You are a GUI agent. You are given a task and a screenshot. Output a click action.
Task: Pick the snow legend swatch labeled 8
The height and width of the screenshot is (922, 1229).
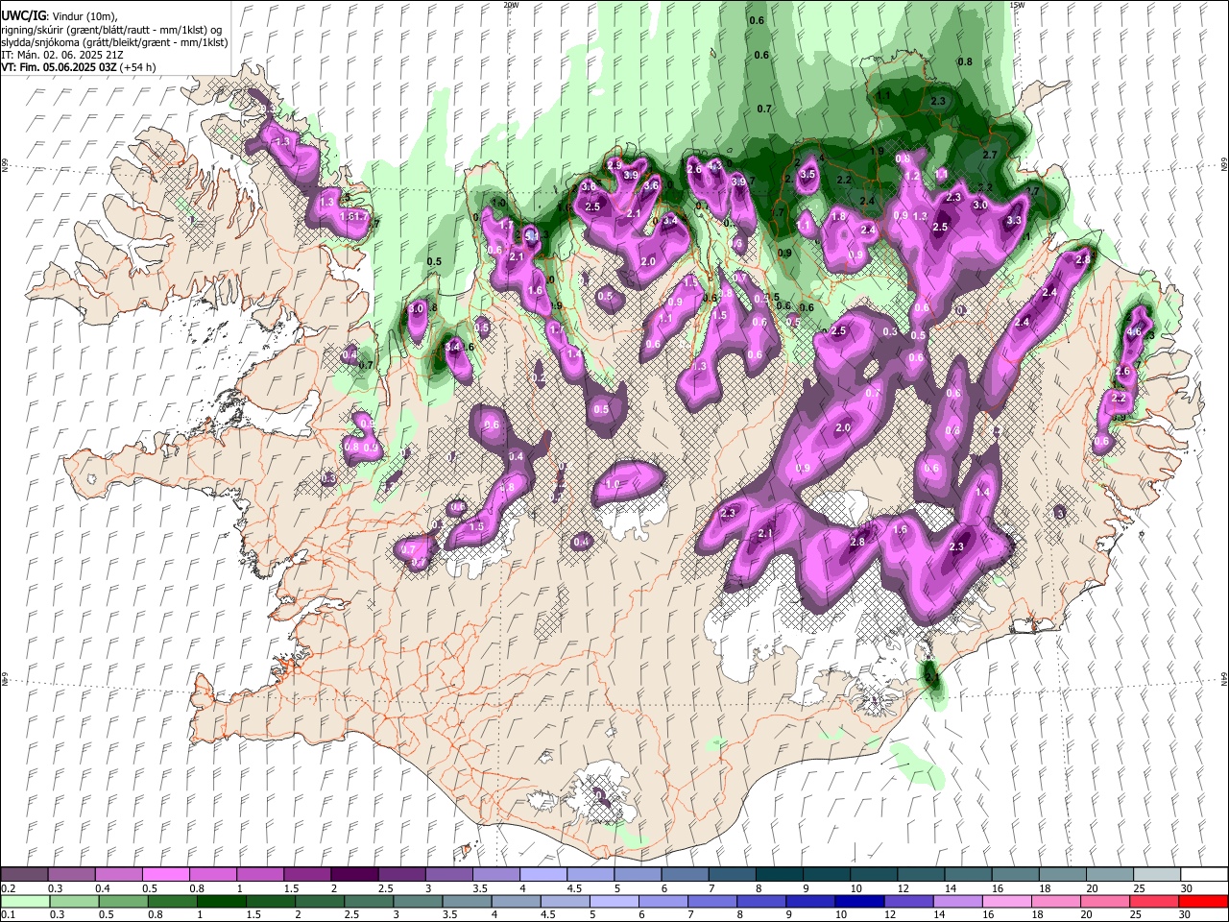pyautogui.click(x=778, y=874)
